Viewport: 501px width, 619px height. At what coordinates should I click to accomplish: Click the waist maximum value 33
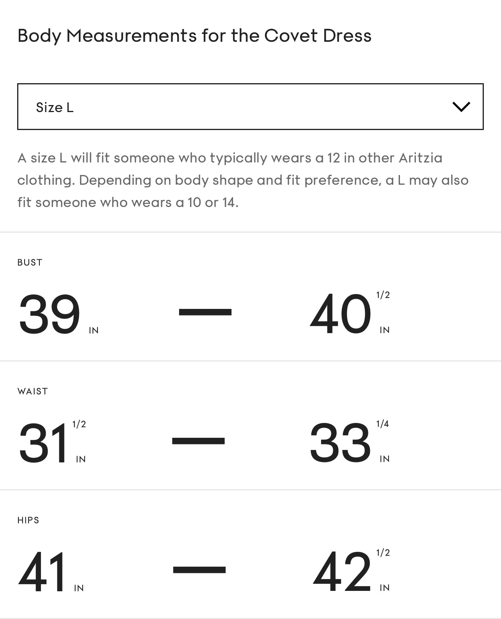pyautogui.click(x=339, y=443)
